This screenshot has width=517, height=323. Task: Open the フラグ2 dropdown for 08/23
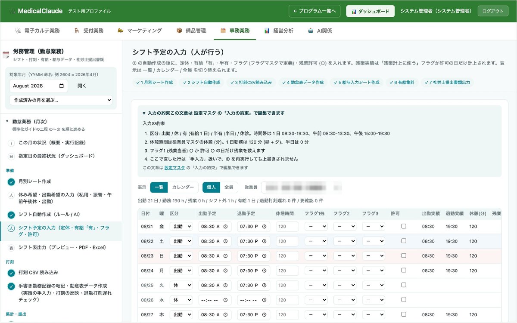345,256
